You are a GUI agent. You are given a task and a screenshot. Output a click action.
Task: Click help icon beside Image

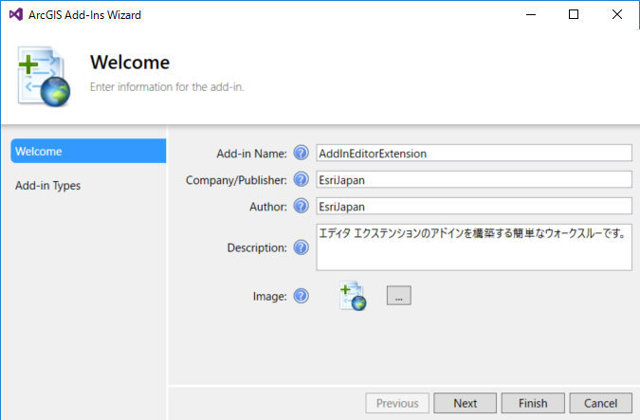(302, 296)
